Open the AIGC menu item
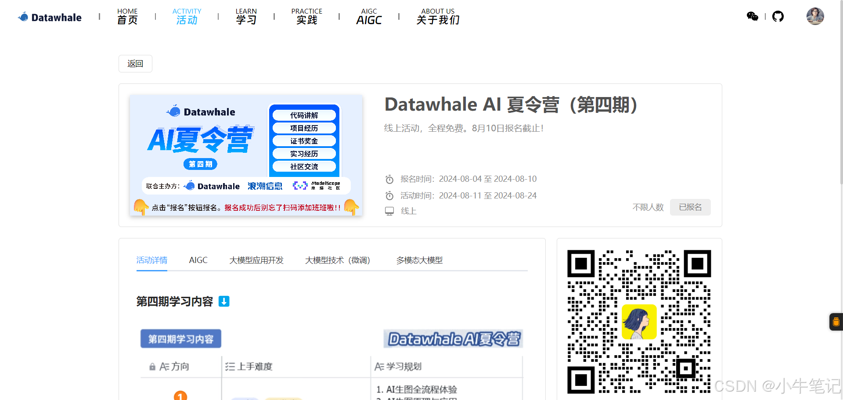The height and width of the screenshot is (400, 843). tap(369, 16)
